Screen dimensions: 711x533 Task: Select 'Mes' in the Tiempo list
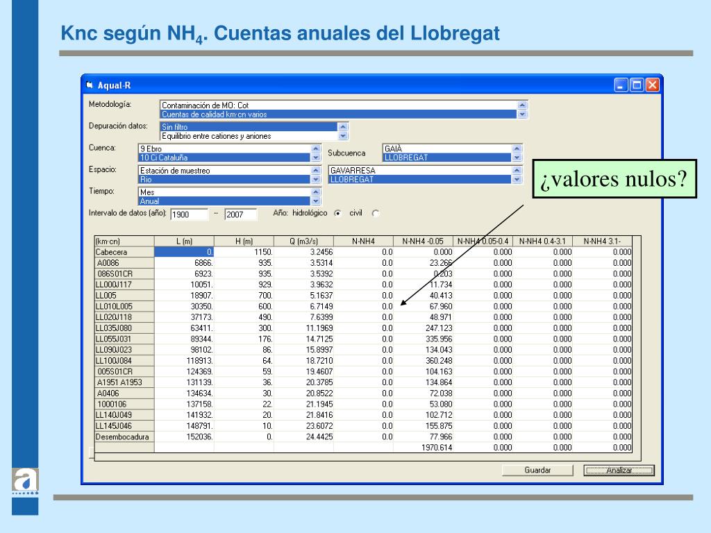[224, 192]
